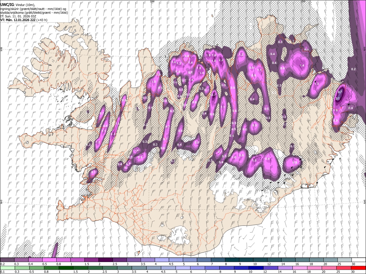Pick the upper-row dark teal swatch between 8 and 9
Image resolution: width=366 pixels, height=274 pixels.
(x=232, y=260)
